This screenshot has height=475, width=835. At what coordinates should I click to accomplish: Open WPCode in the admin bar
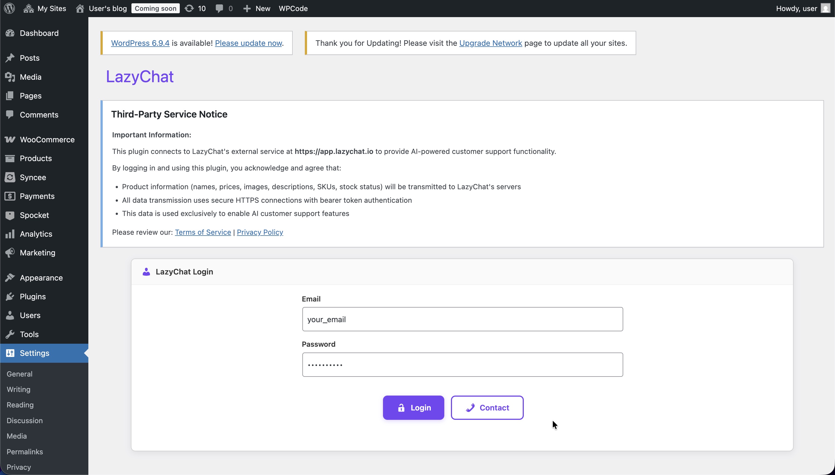(x=293, y=8)
